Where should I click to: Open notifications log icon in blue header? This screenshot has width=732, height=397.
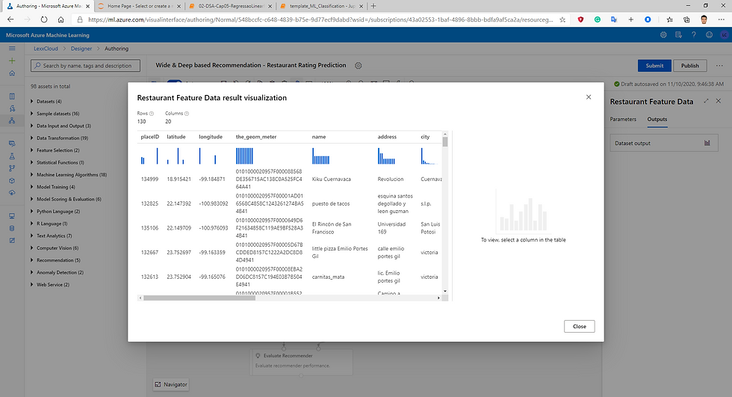pyautogui.click(x=678, y=35)
